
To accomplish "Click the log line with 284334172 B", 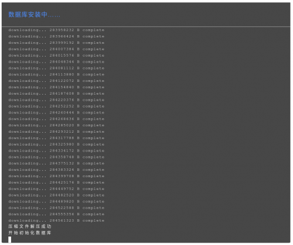I will [x=56, y=151].
